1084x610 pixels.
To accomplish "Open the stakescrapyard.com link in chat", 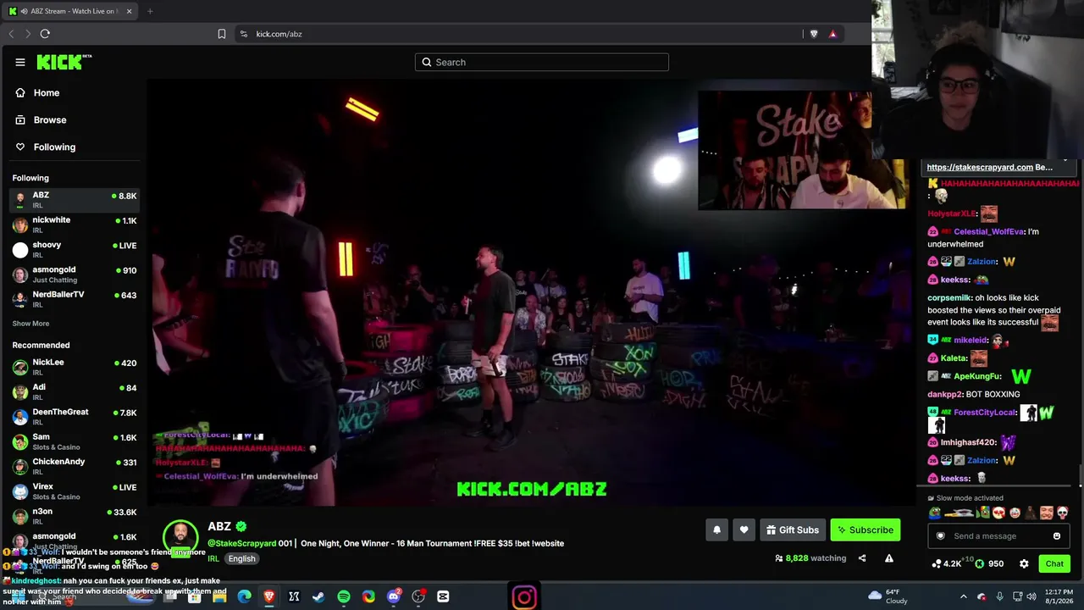I will [980, 167].
